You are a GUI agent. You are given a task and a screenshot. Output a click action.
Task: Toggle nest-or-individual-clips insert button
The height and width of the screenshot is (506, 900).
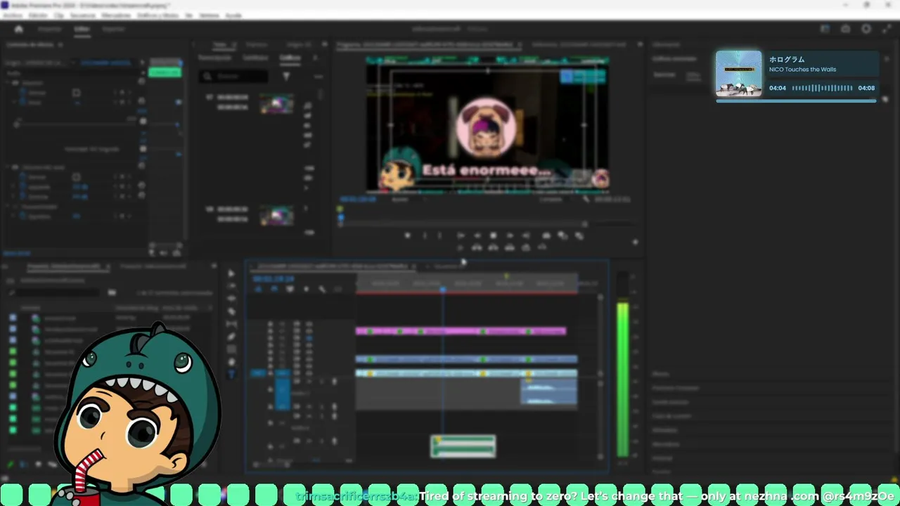click(x=258, y=289)
